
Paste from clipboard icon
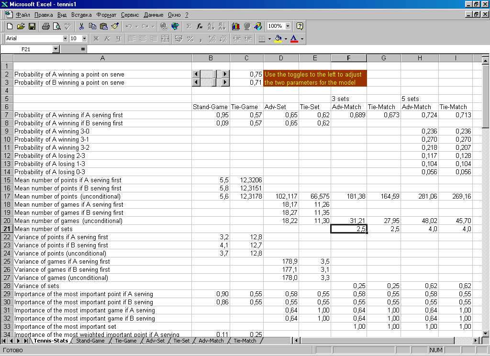click(103, 26)
